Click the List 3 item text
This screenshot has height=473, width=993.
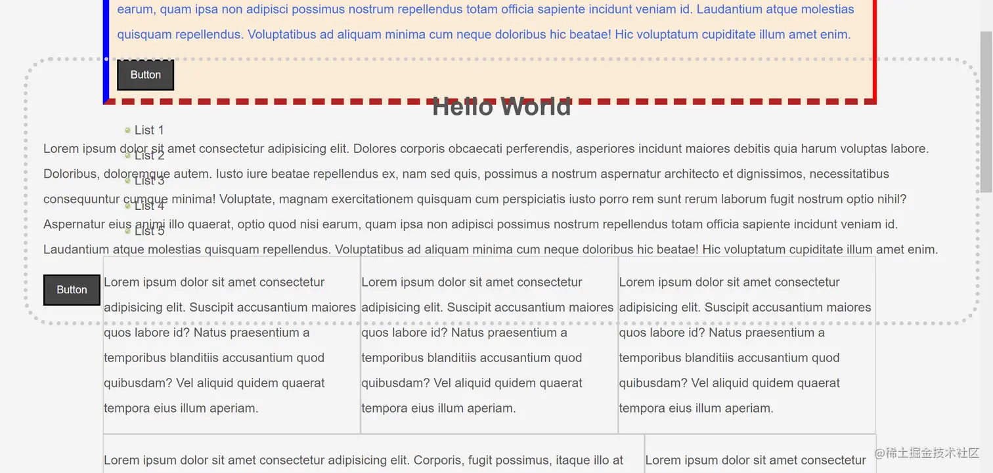(x=149, y=180)
